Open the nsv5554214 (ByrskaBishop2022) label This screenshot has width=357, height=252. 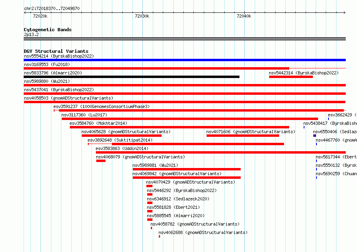tap(59, 56)
